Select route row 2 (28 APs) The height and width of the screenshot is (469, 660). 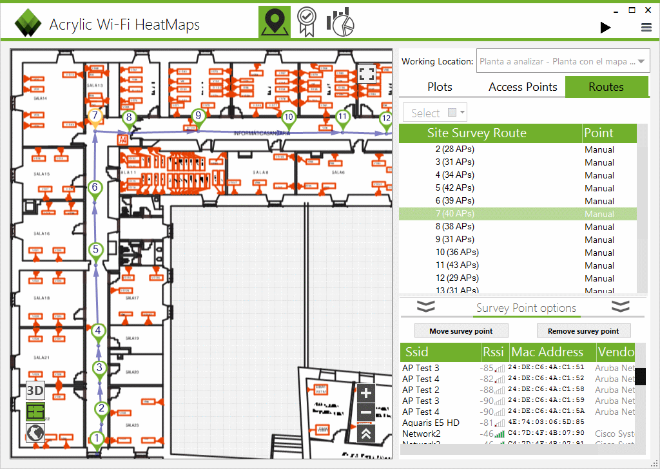[518, 149]
